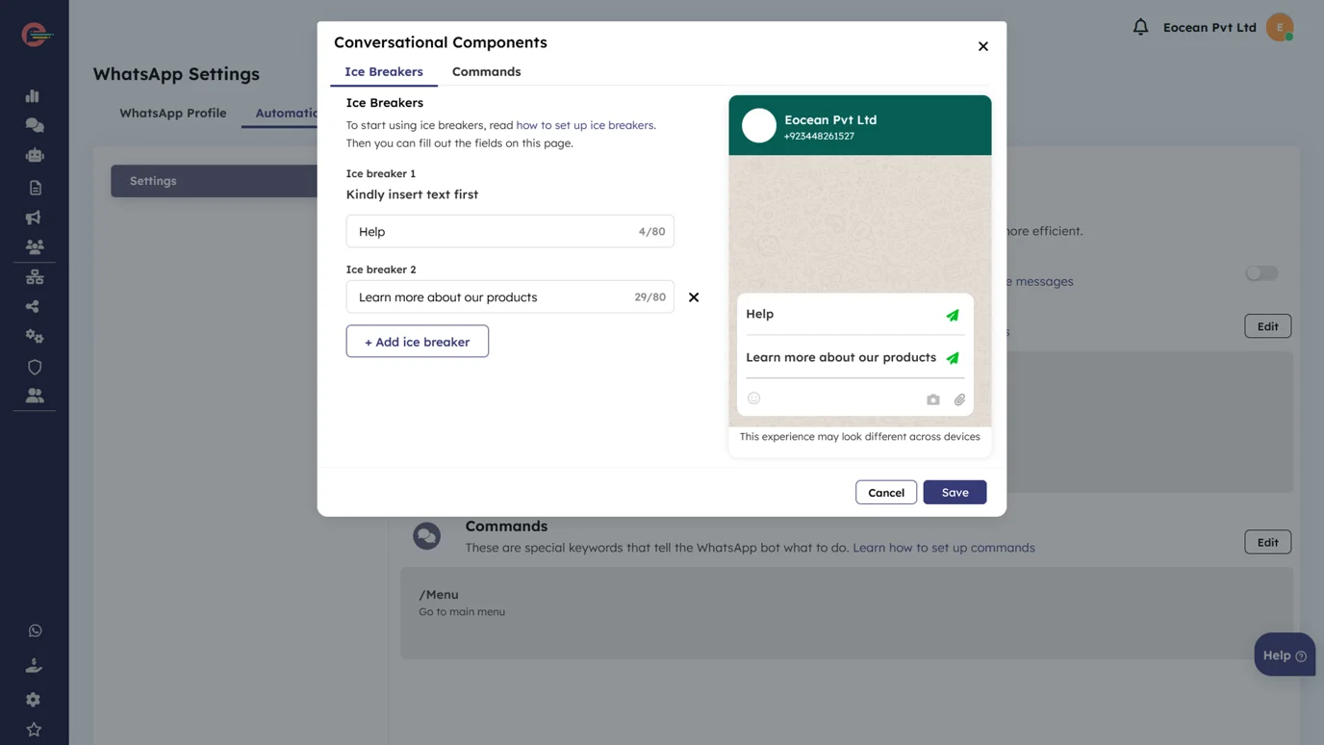Open the shield security sidebar icon
The height and width of the screenshot is (745, 1324).
(35, 367)
